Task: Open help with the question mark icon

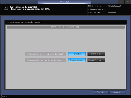Action: click(128, 2)
